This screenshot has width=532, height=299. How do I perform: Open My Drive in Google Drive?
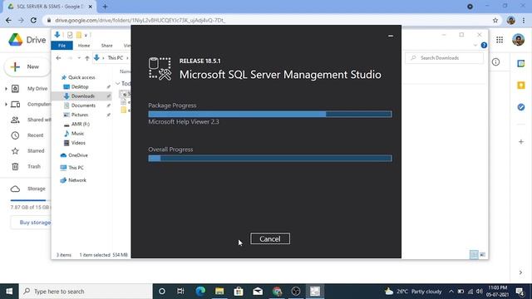click(x=37, y=89)
